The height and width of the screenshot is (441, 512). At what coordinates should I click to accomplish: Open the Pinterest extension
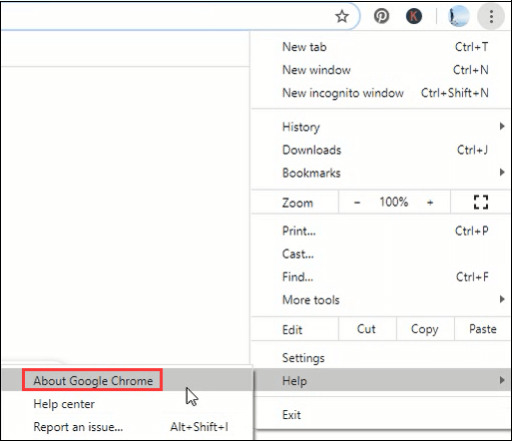(381, 16)
